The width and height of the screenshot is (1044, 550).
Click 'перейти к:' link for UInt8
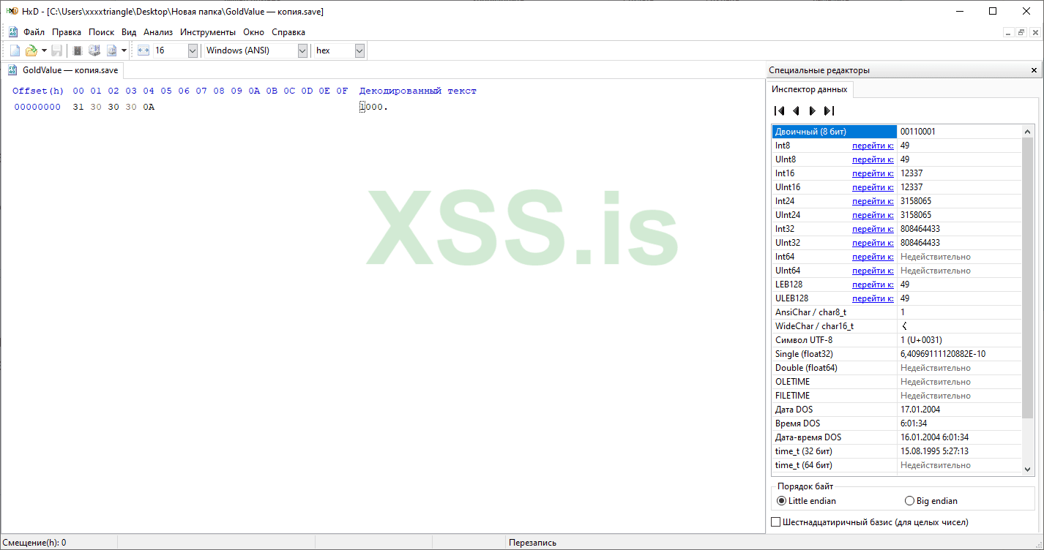click(873, 159)
